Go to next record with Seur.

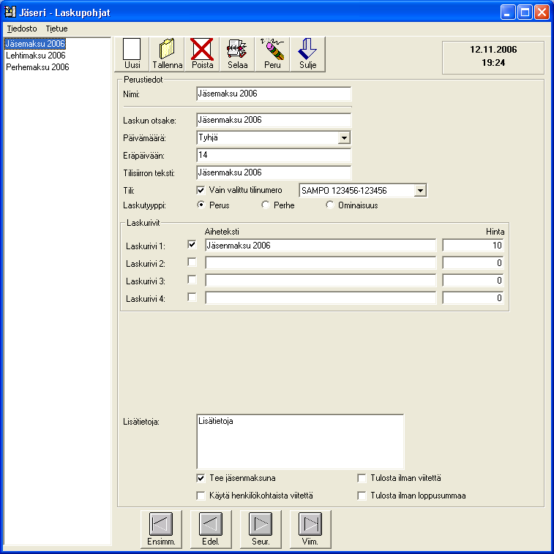point(261,529)
